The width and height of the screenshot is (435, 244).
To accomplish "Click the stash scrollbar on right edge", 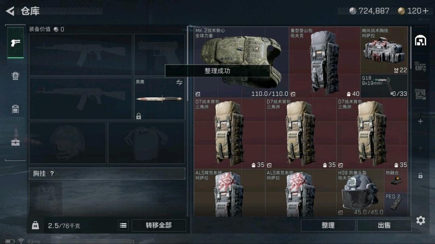I will pos(410,46).
